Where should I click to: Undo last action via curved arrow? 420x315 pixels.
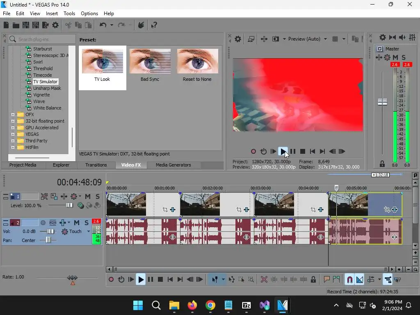[x=103, y=25]
